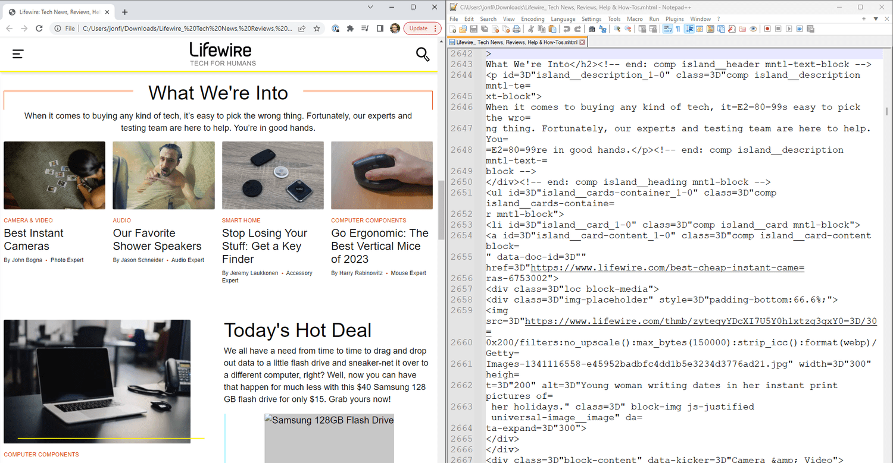893x463 pixels.
Task: Click the laptop on desk thumbnail image
Action: 97,382
